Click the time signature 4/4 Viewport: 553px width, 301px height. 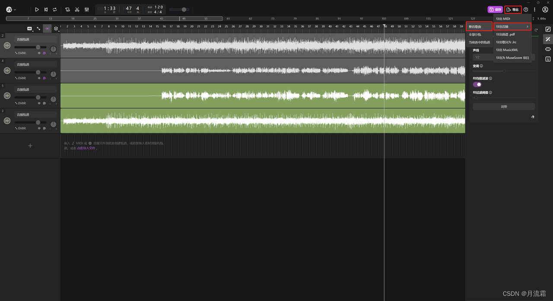158,12
